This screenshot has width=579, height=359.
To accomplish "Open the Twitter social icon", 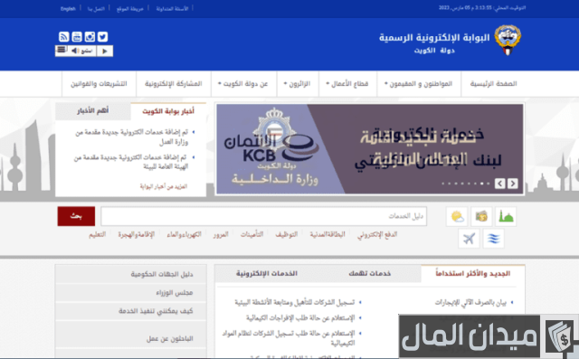I will 102,36.
